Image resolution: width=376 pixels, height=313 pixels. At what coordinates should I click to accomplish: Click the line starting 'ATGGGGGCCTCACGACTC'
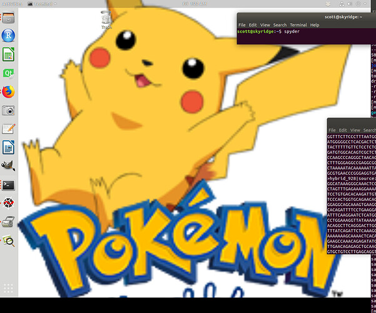[x=352, y=142]
